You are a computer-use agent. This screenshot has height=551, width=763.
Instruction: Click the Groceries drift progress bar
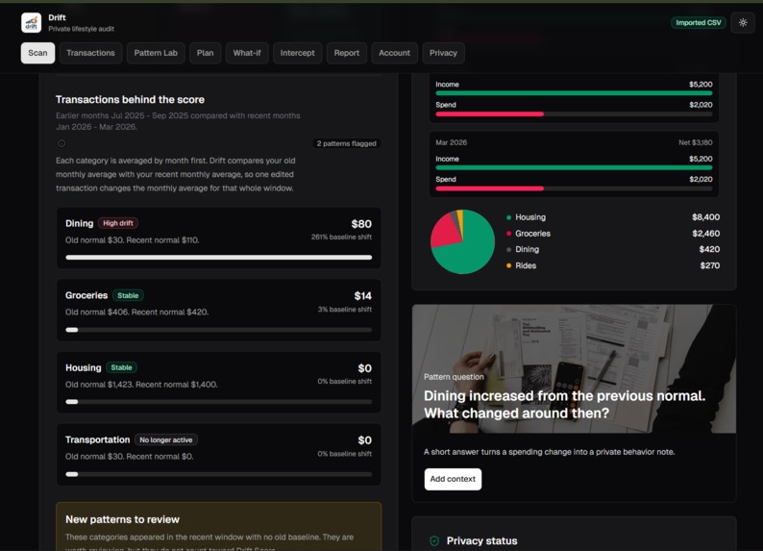tap(218, 330)
